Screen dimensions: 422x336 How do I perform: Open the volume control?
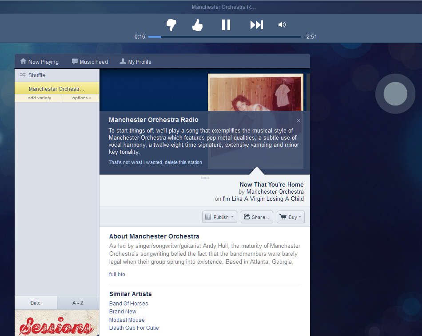coord(282,25)
